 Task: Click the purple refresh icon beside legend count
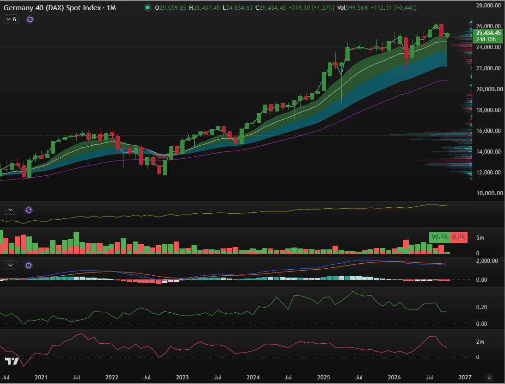[x=30, y=19]
